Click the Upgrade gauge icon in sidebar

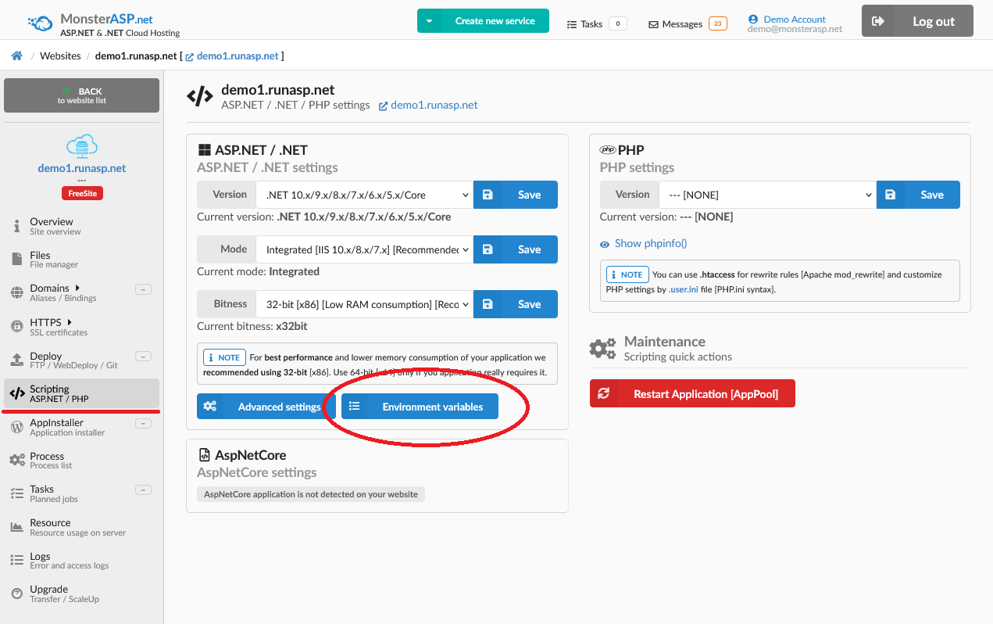[16, 594]
